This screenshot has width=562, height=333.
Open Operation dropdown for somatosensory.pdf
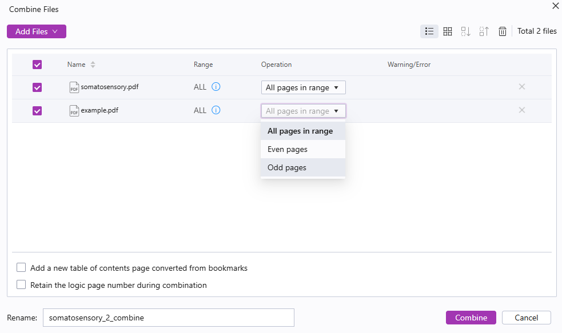303,87
